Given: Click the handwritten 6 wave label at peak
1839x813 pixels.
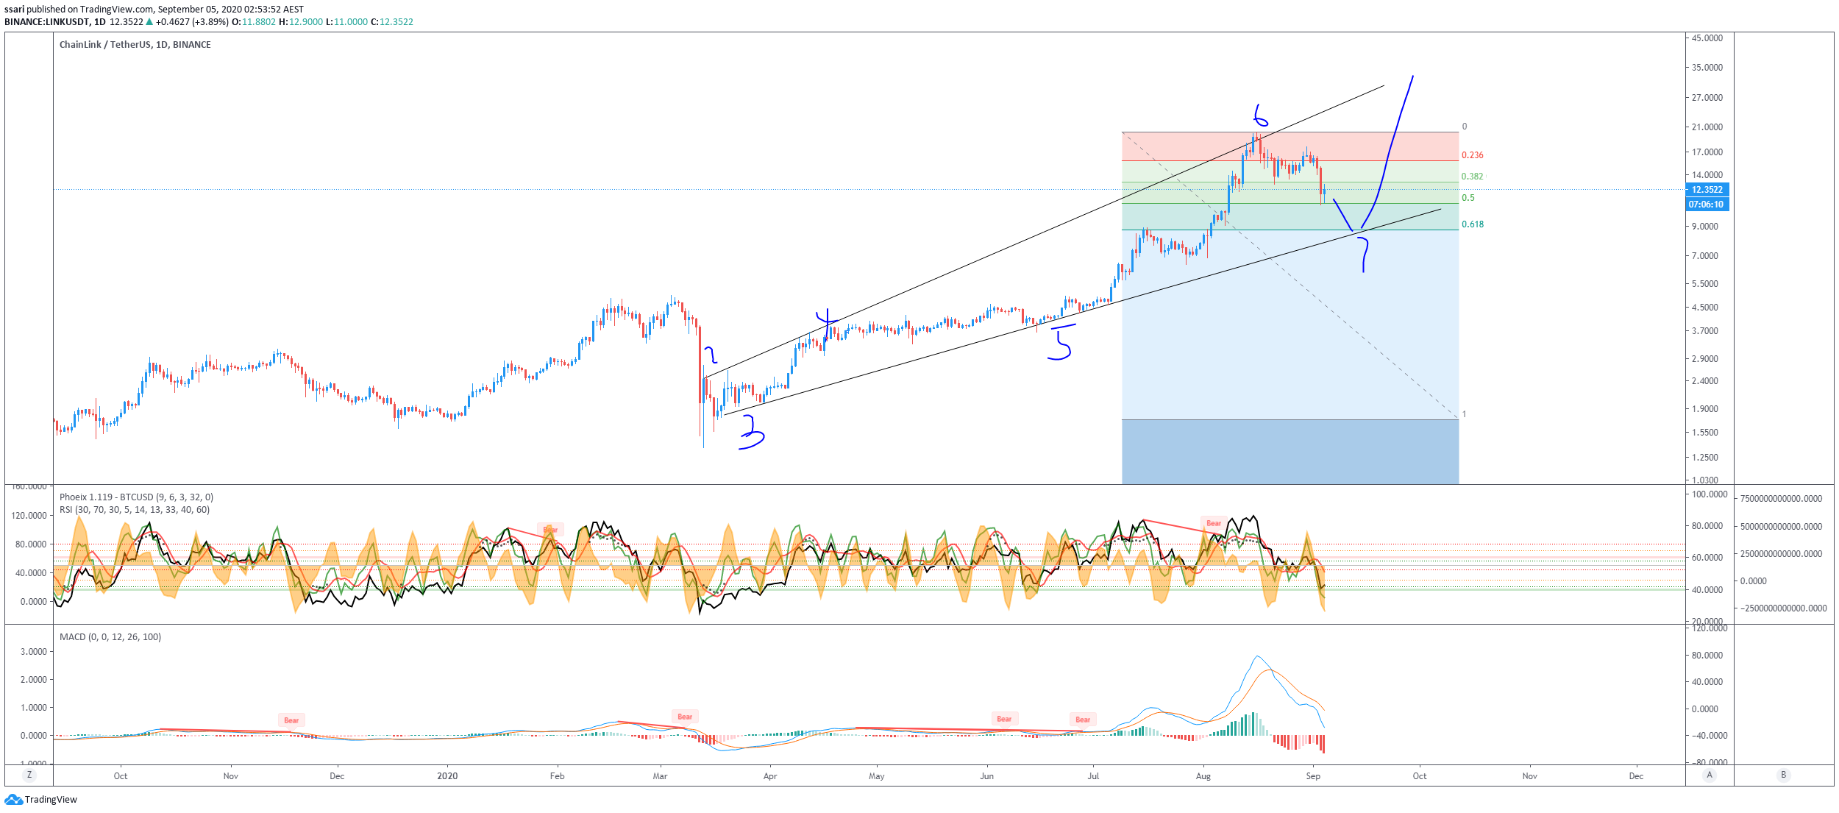Looking at the screenshot, I should point(1260,116).
